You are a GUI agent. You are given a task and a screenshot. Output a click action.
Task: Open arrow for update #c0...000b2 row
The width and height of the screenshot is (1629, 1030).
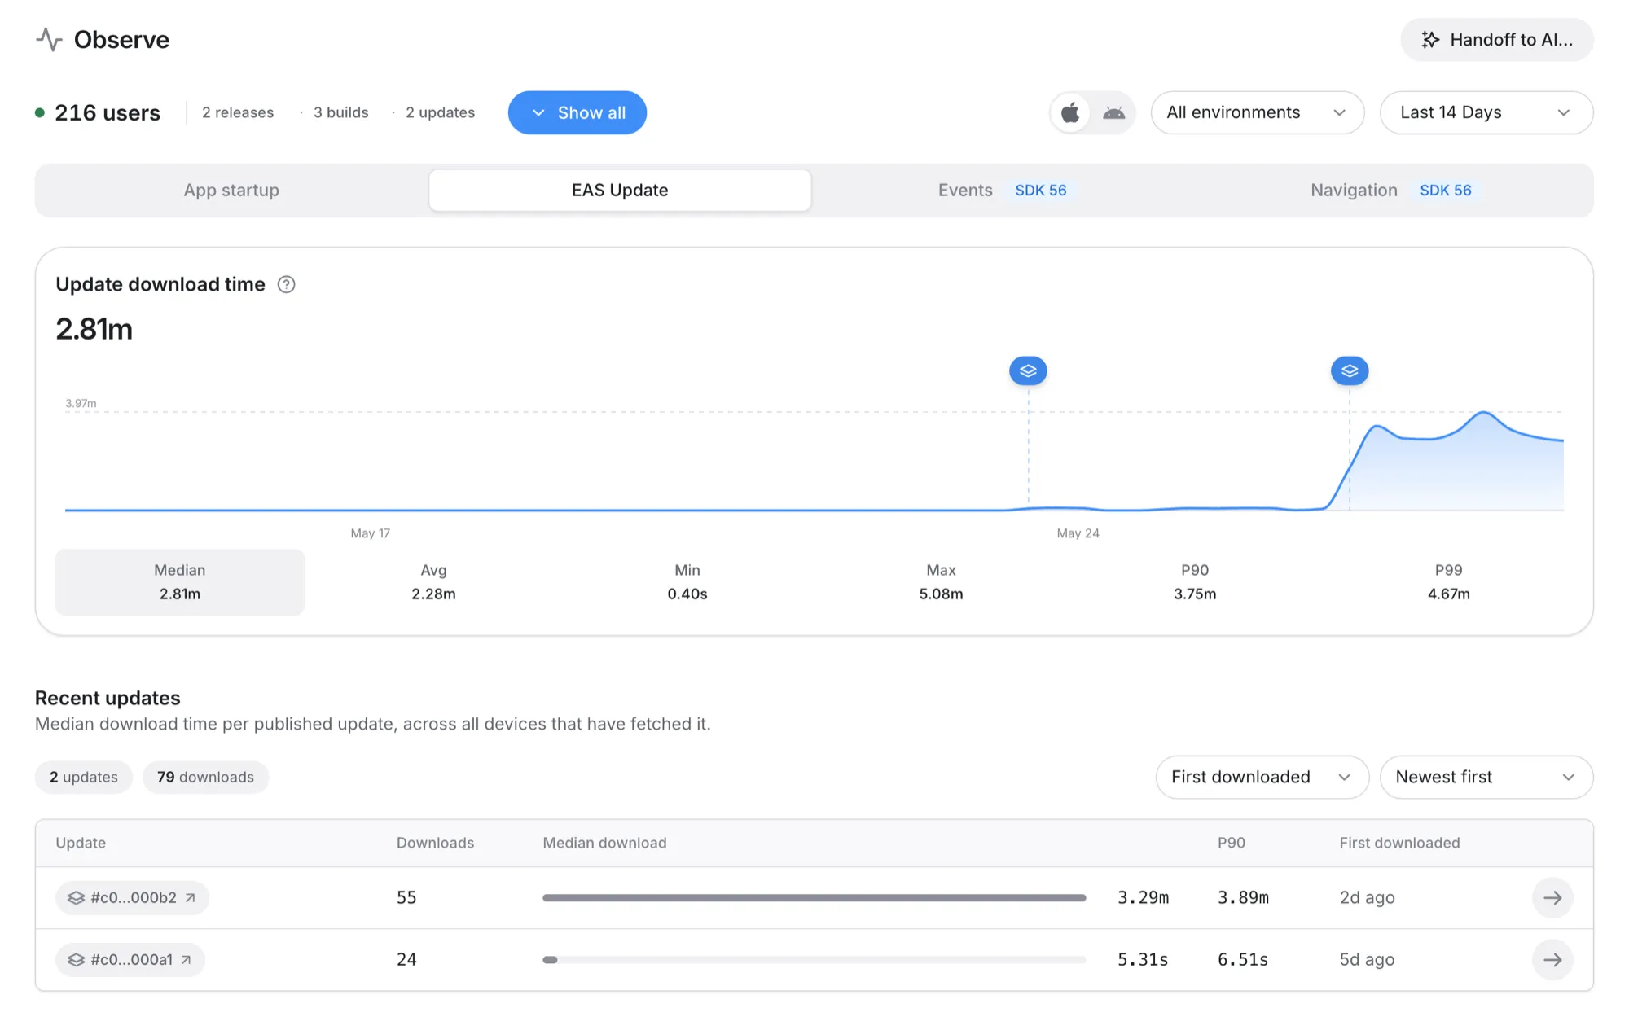click(x=1552, y=897)
